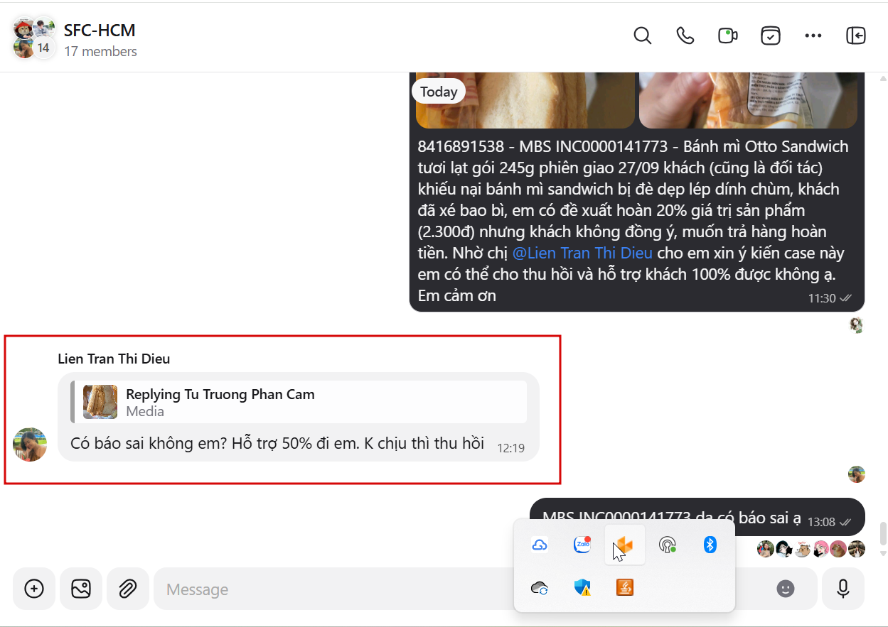
Task: Open the emoji smiley picker
Action: tap(786, 589)
